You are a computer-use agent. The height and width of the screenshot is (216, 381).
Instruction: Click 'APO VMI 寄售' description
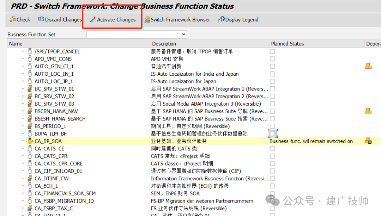click(167, 59)
